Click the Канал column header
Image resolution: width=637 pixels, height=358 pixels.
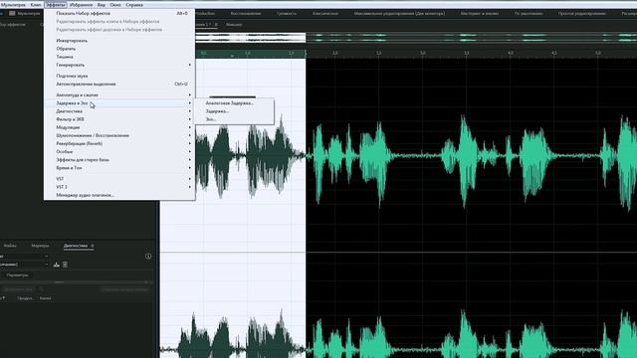point(45,298)
